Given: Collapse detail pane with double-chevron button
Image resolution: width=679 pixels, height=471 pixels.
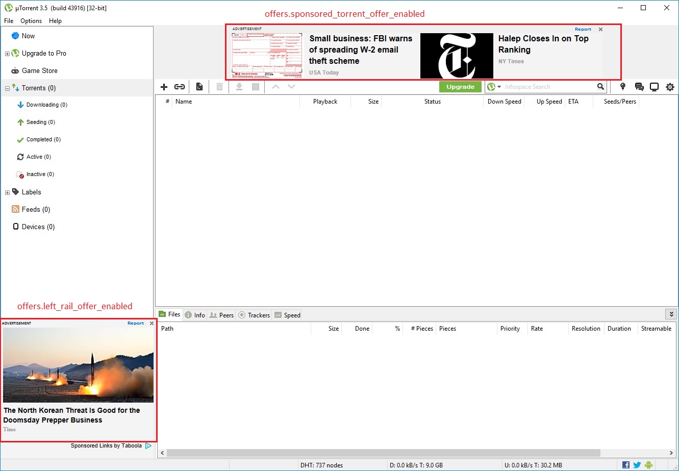Looking at the screenshot, I should [671, 314].
